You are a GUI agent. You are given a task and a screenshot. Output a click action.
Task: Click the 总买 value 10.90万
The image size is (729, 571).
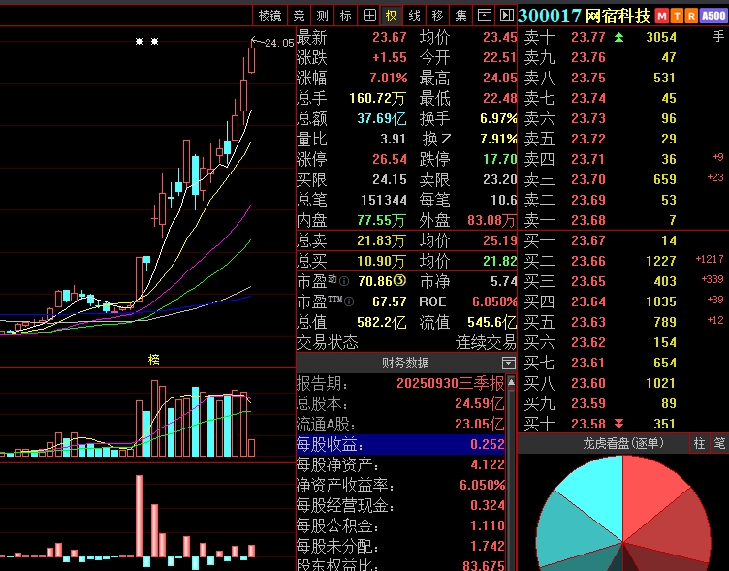381,261
